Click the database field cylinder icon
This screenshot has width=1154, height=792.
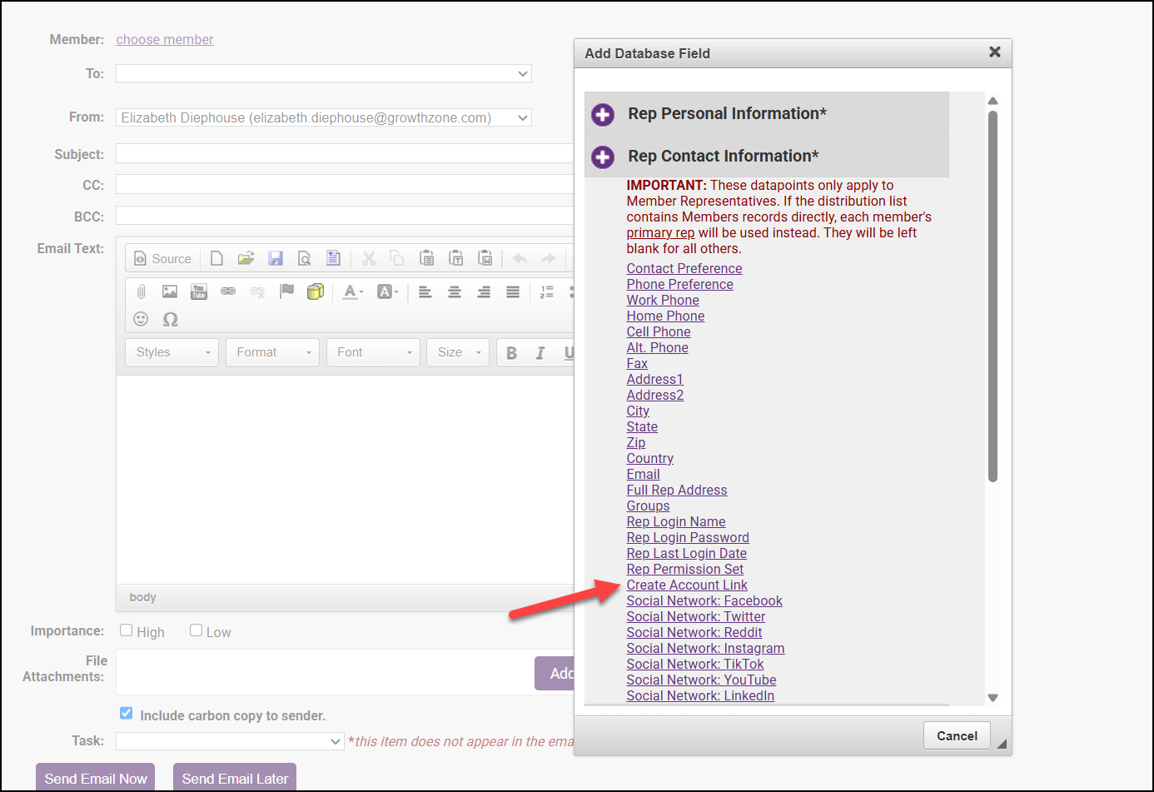(x=316, y=291)
